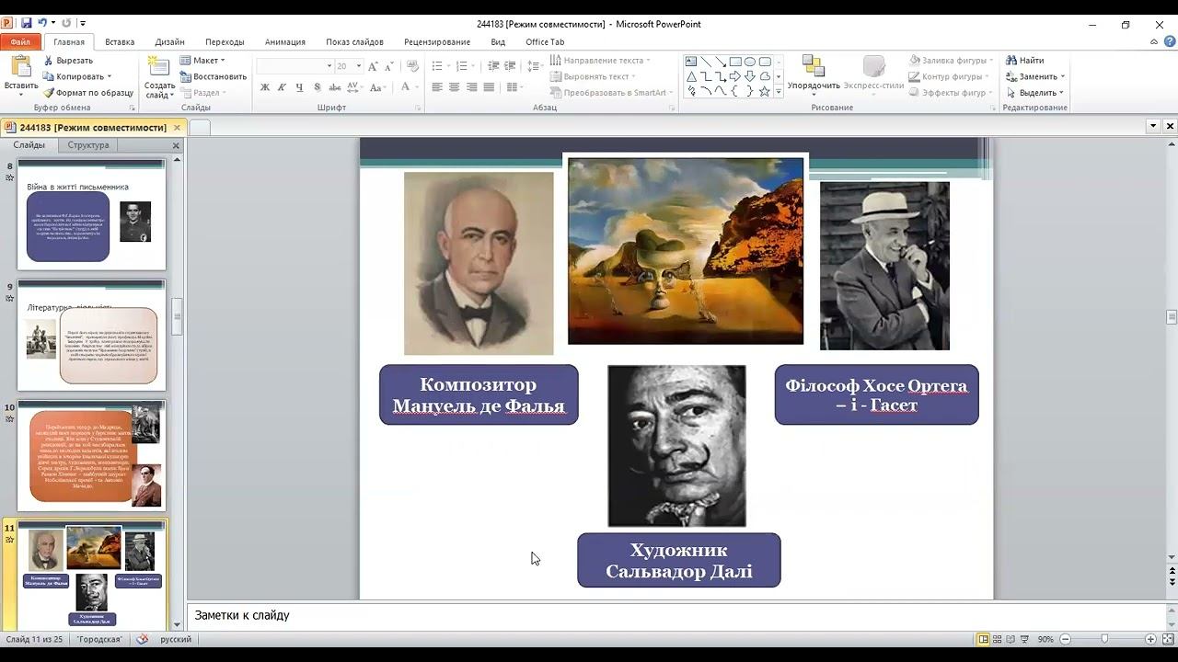Open the font name combo box
The width and height of the screenshot is (1178, 662).
click(x=294, y=66)
